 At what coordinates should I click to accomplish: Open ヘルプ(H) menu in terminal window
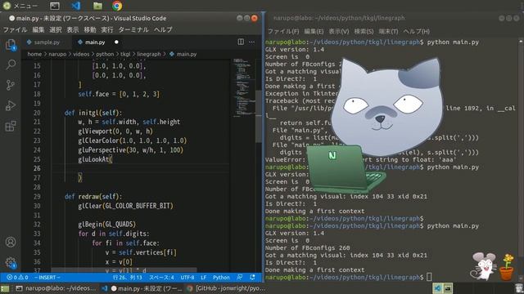416,31
